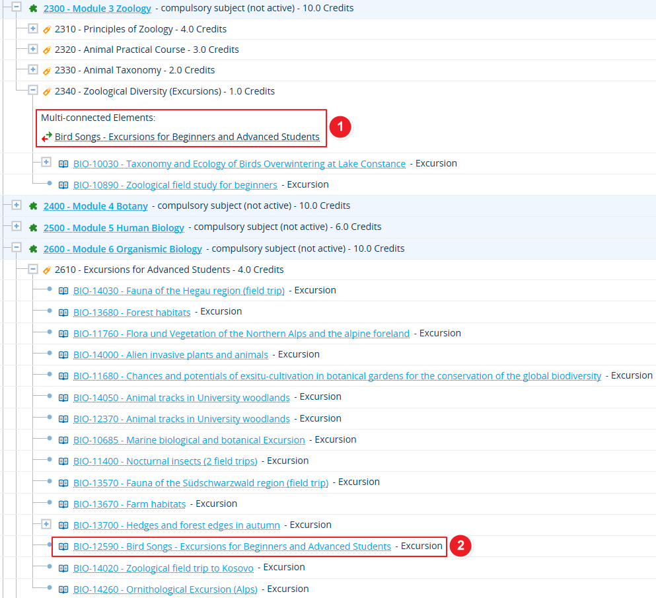Click green puzzle icon for Module 5 Human Biology
This screenshot has height=598, width=656.
pos(34,228)
